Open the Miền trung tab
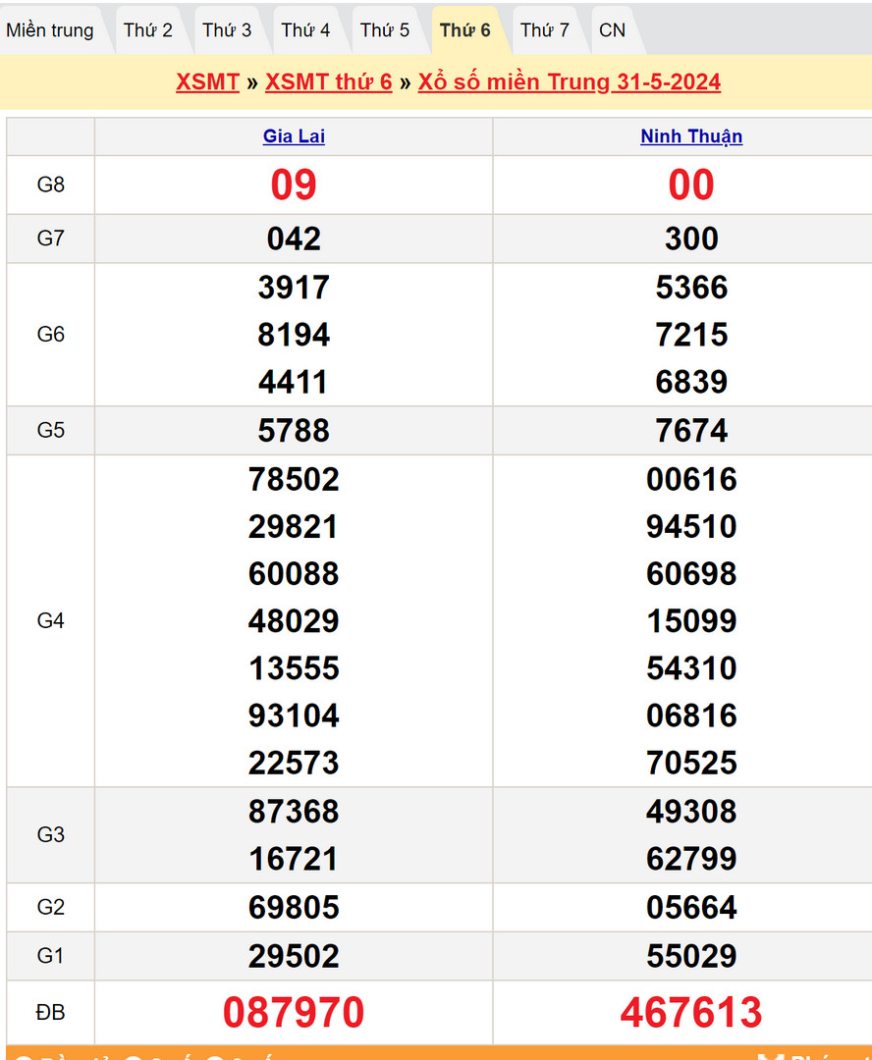 pos(50,30)
